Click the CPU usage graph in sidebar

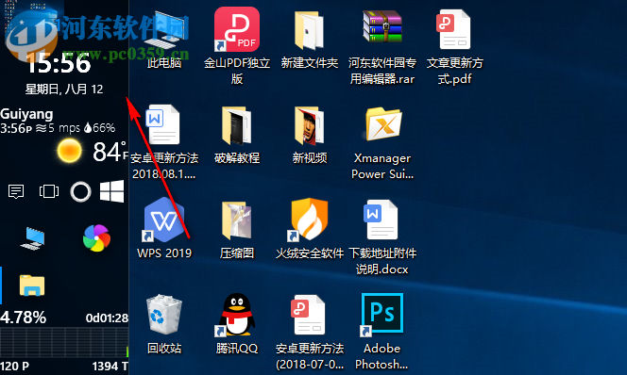[x=64, y=343]
